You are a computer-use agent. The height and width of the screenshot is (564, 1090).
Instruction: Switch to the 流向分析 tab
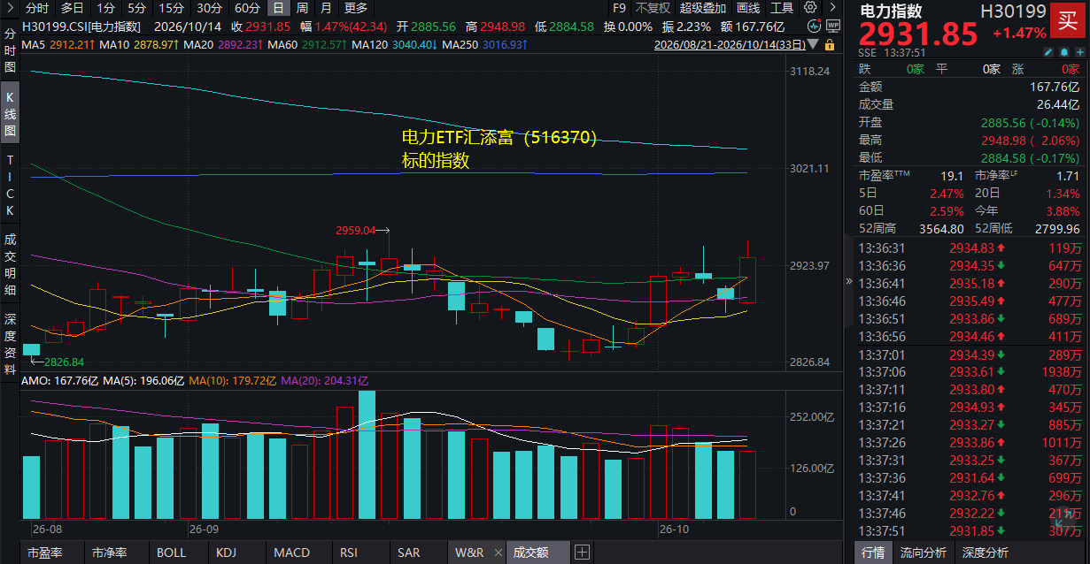[x=923, y=553]
